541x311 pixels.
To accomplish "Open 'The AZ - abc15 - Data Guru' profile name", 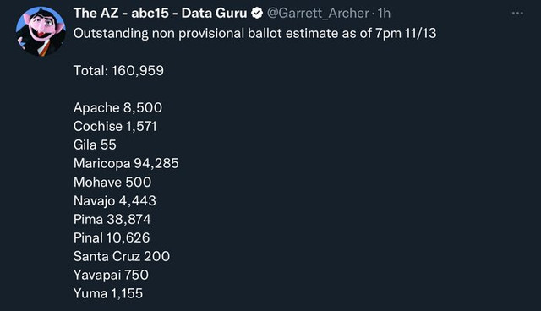I will [x=160, y=14].
